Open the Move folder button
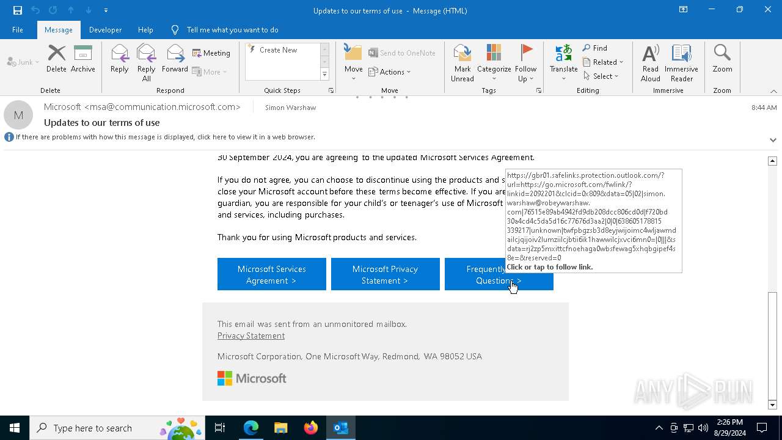 (353, 63)
